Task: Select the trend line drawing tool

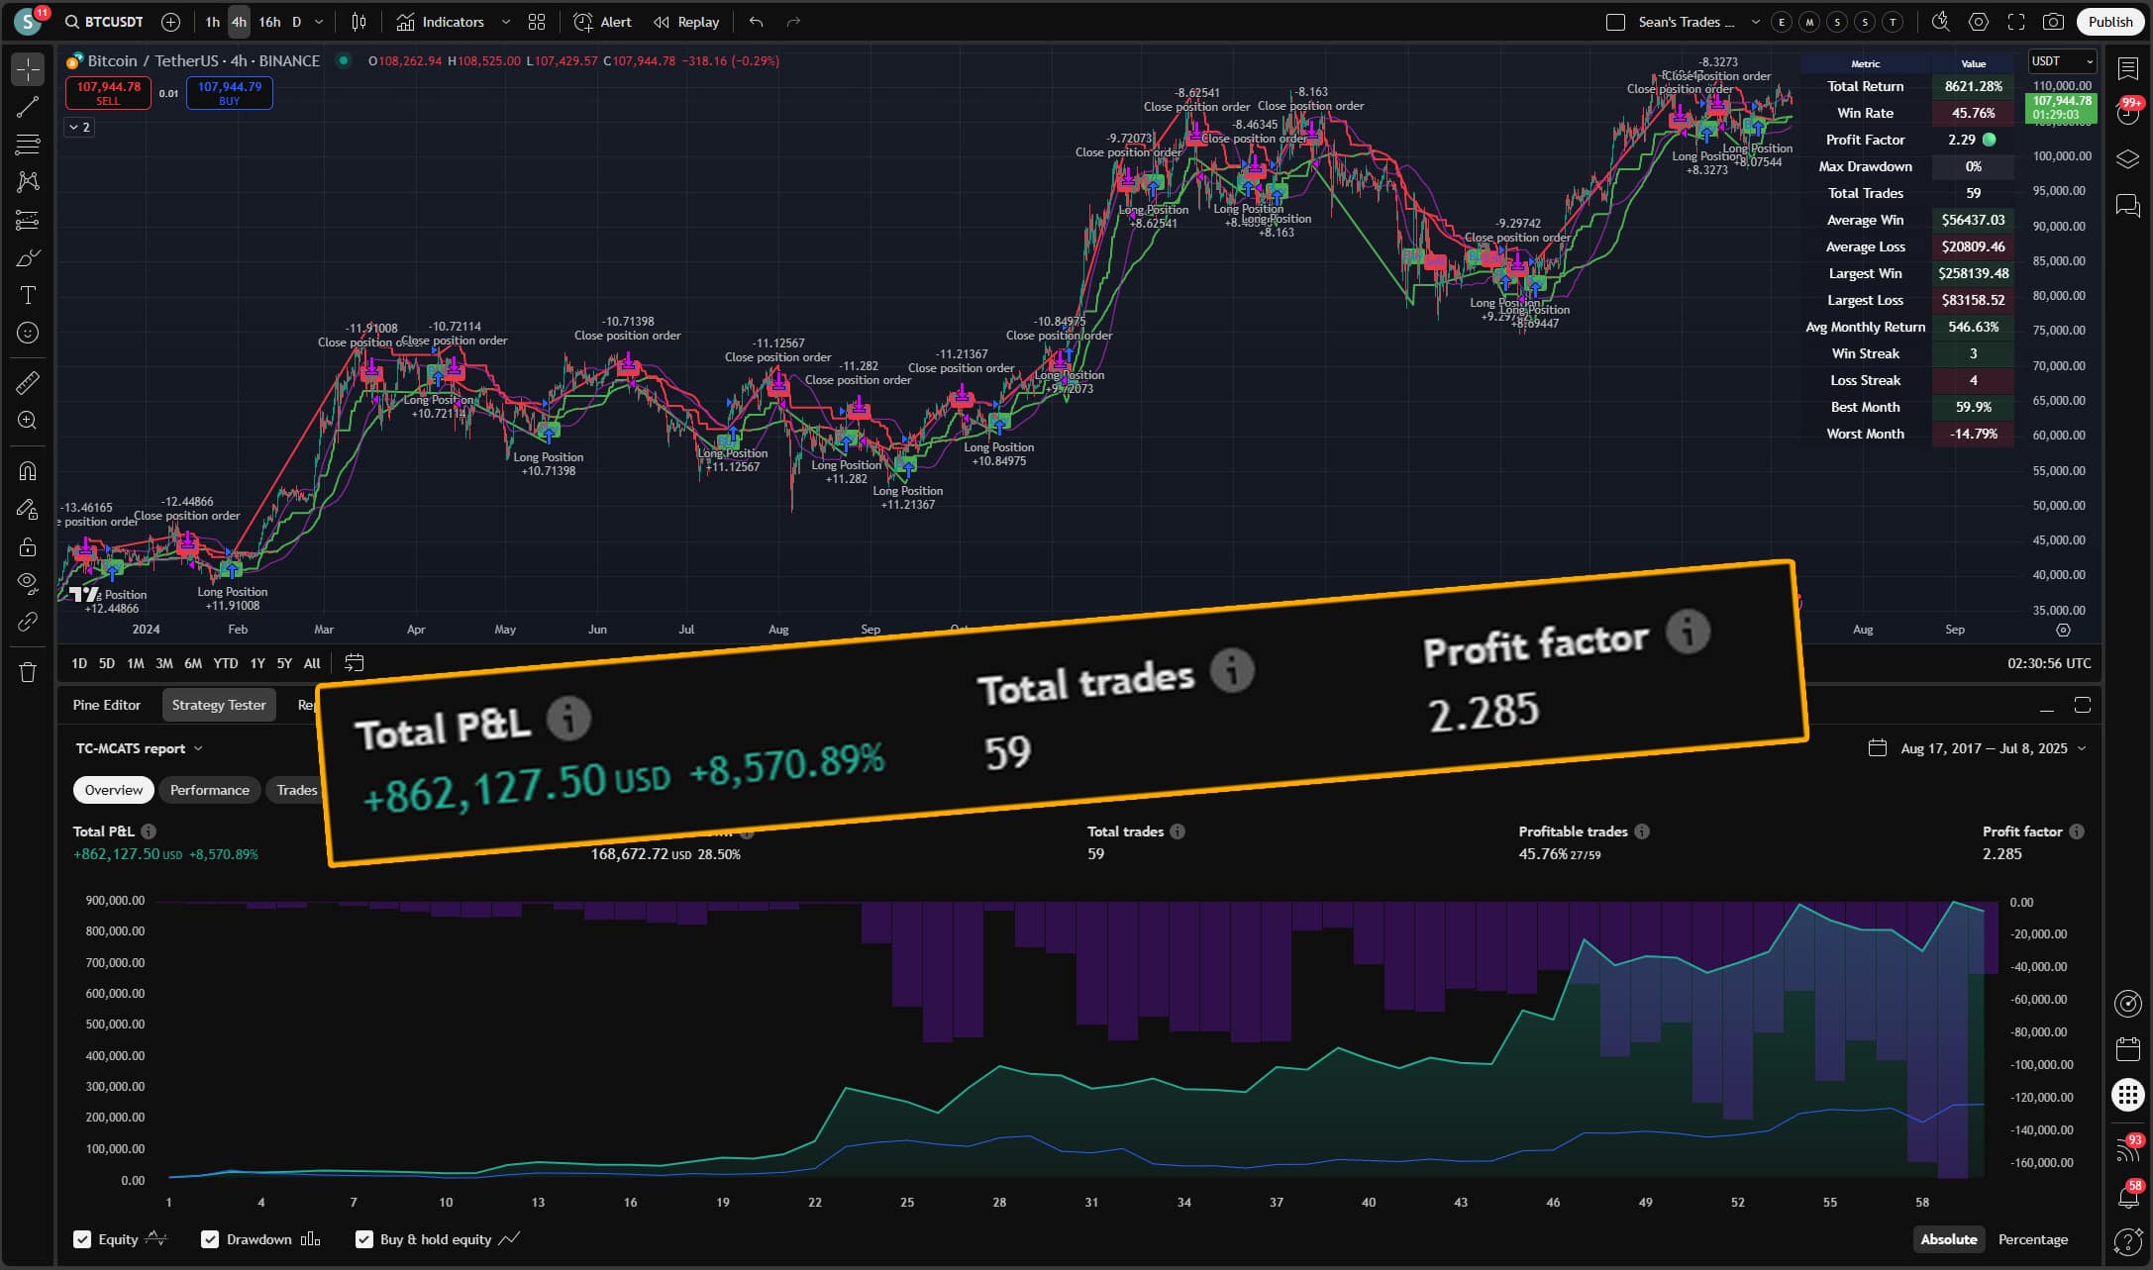Action: coord(28,107)
